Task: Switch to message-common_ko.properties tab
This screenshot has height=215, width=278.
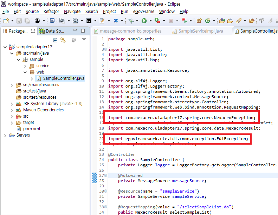Action: (x=130, y=31)
